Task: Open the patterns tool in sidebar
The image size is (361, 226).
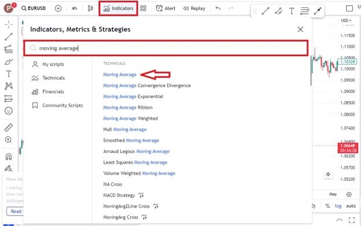Action: point(9,86)
